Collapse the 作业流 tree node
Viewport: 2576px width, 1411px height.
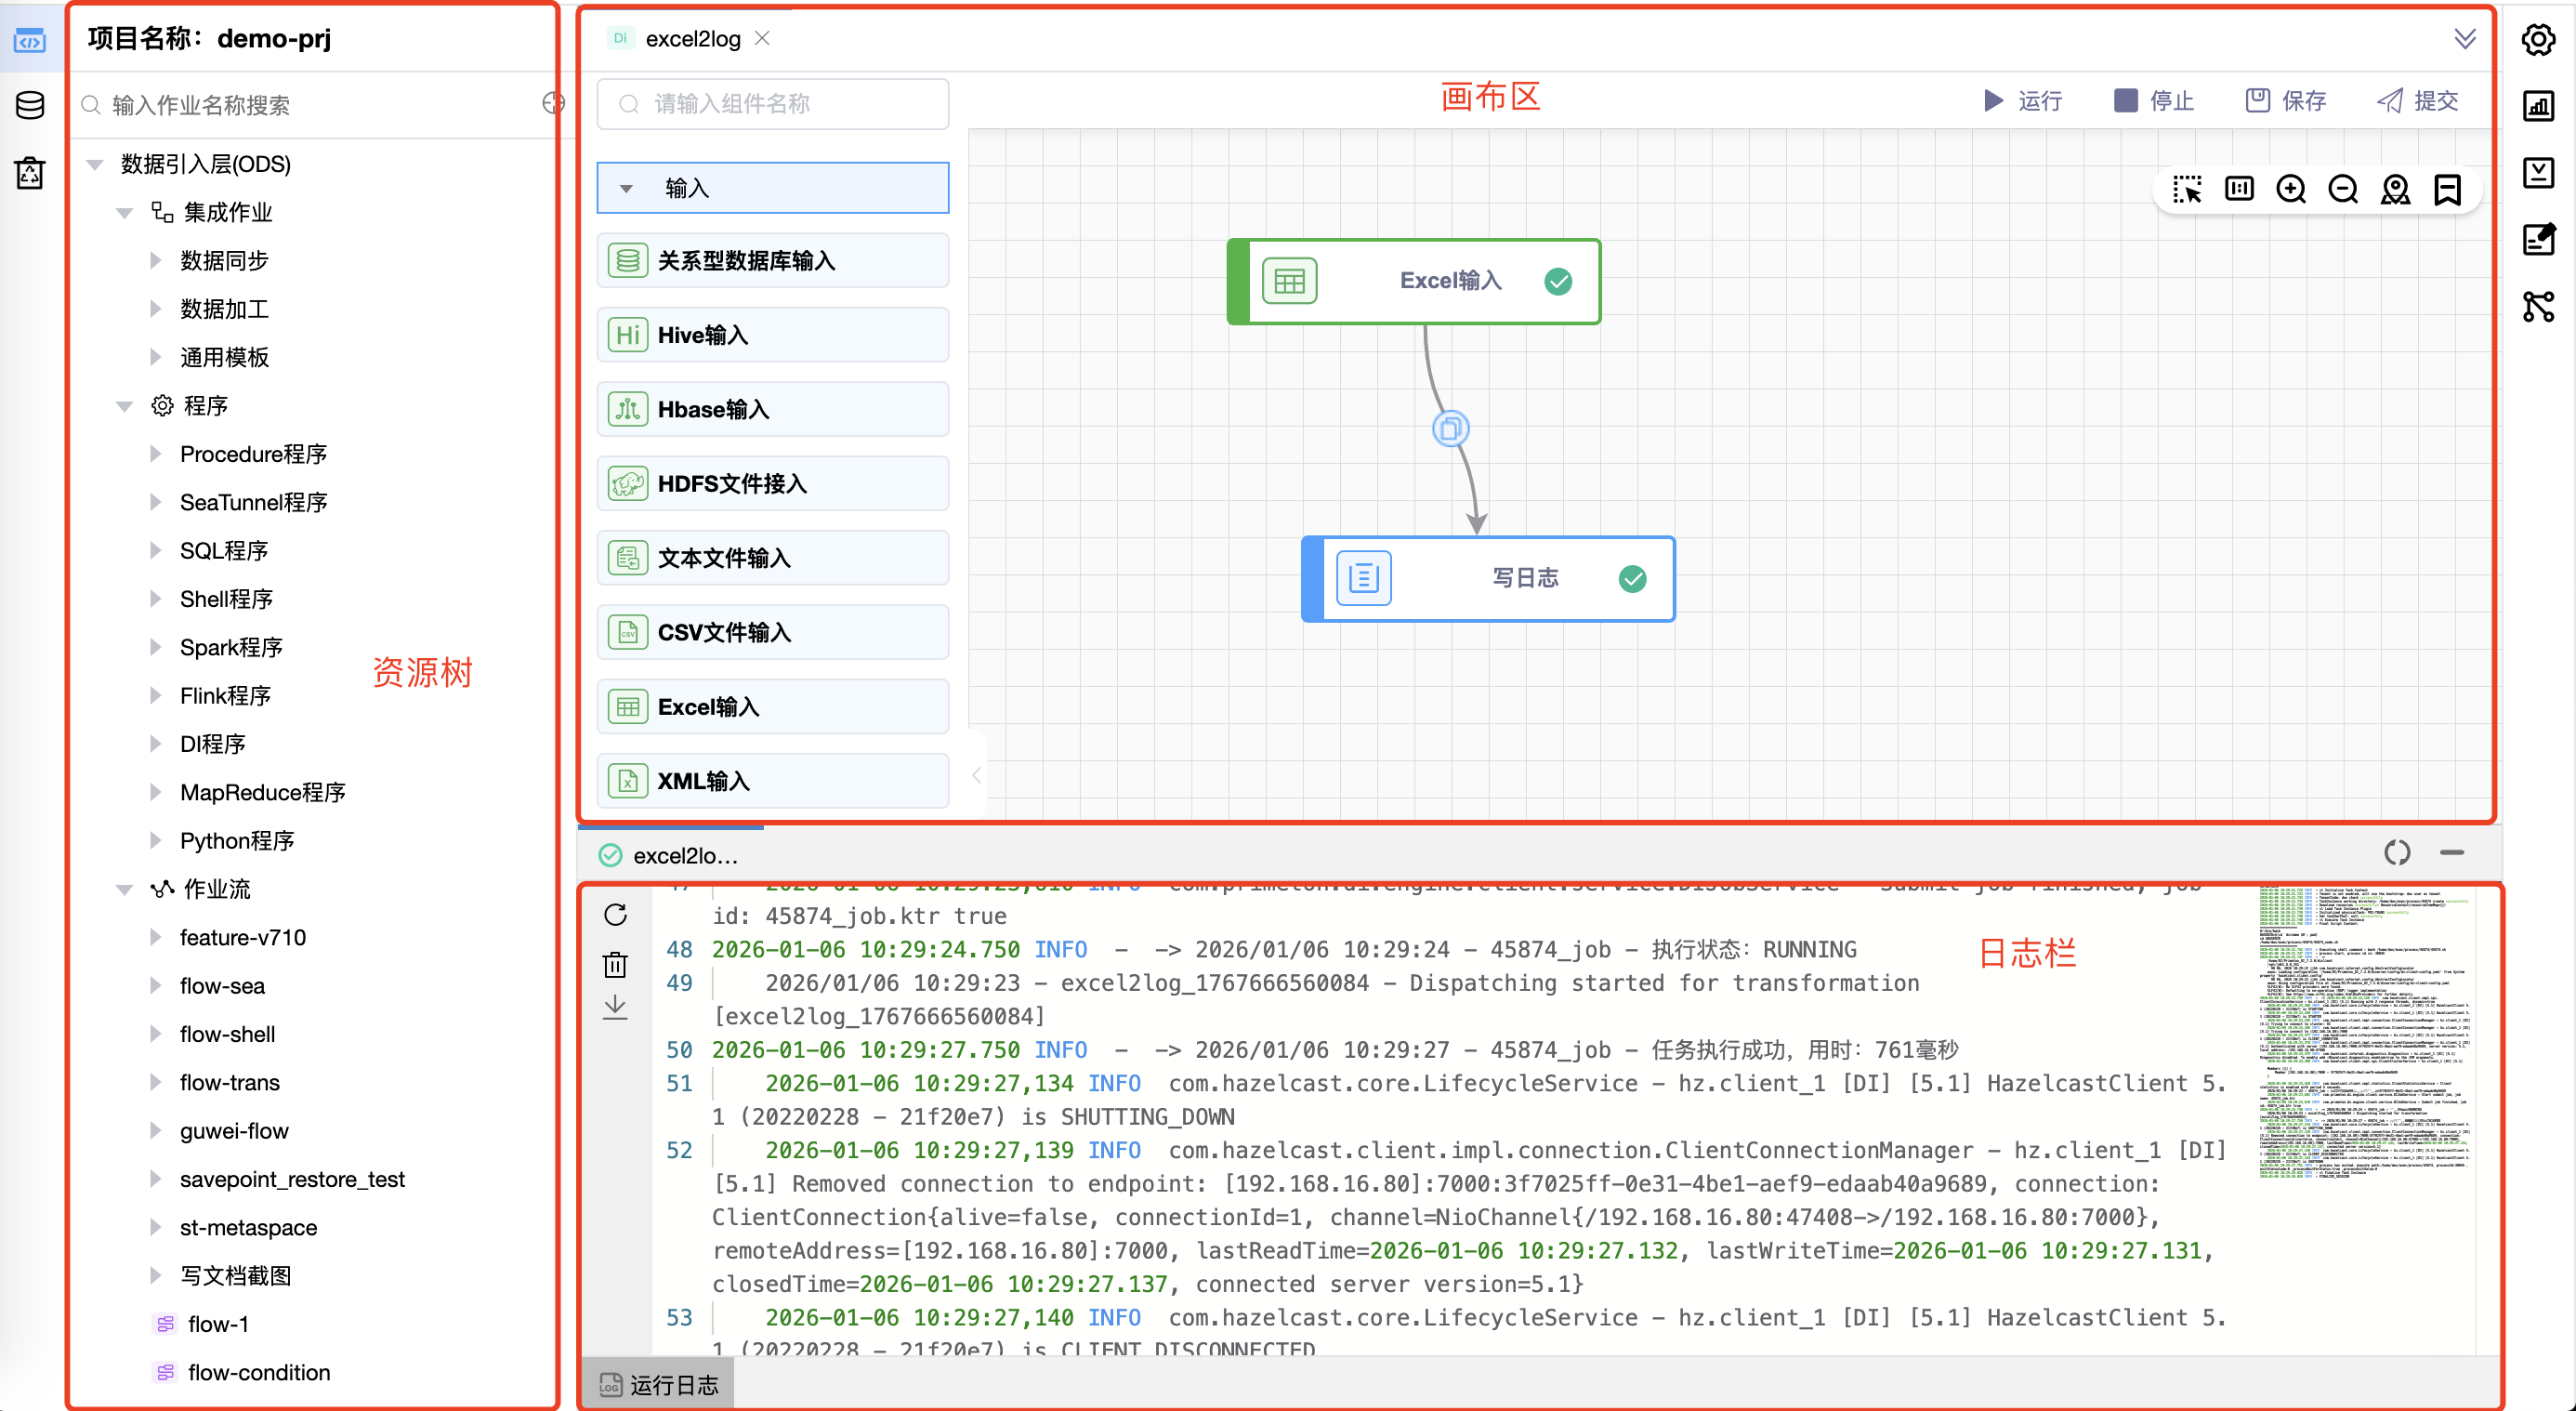pos(125,889)
